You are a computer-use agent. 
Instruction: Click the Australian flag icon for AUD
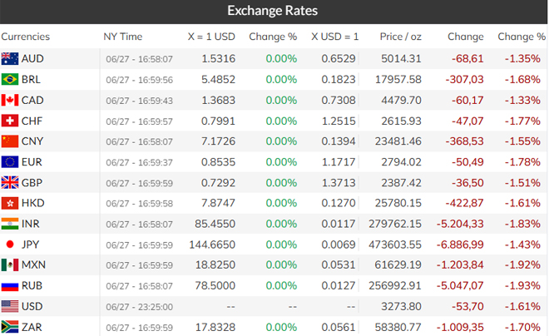coord(10,59)
